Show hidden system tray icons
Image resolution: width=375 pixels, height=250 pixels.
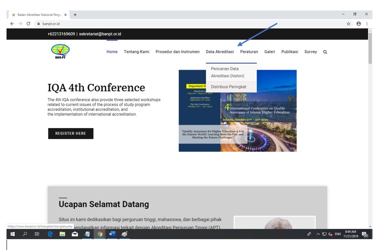318,234
